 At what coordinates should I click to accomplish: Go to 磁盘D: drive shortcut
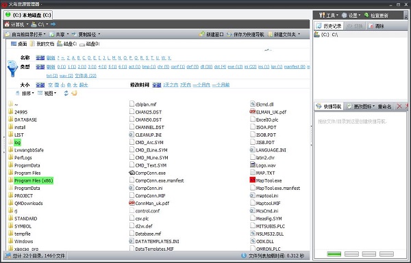tap(89, 44)
